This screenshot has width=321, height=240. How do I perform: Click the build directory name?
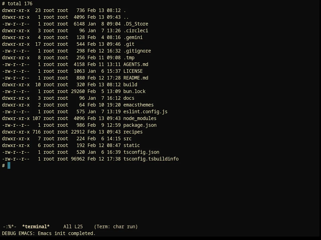click(x=130, y=84)
